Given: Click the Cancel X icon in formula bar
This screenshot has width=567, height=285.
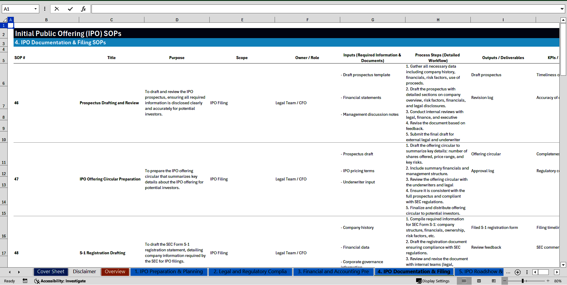Looking at the screenshot, I should point(57,9).
